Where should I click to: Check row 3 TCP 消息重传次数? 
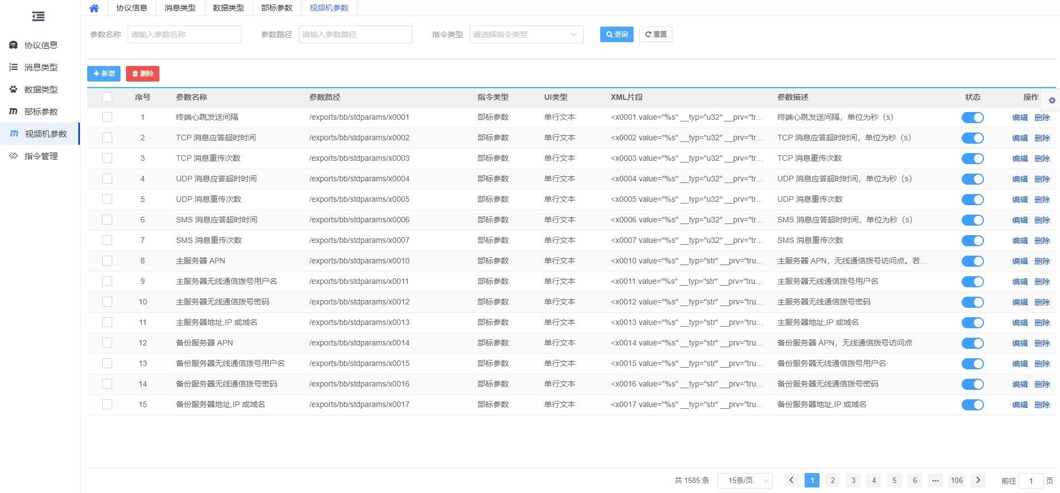(x=107, y=158)
